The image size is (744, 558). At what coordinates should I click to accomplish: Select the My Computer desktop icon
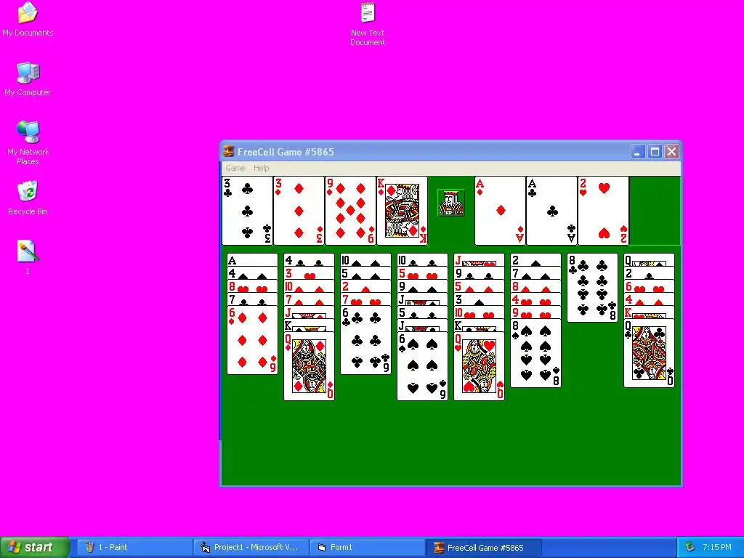tap(28, 79)
